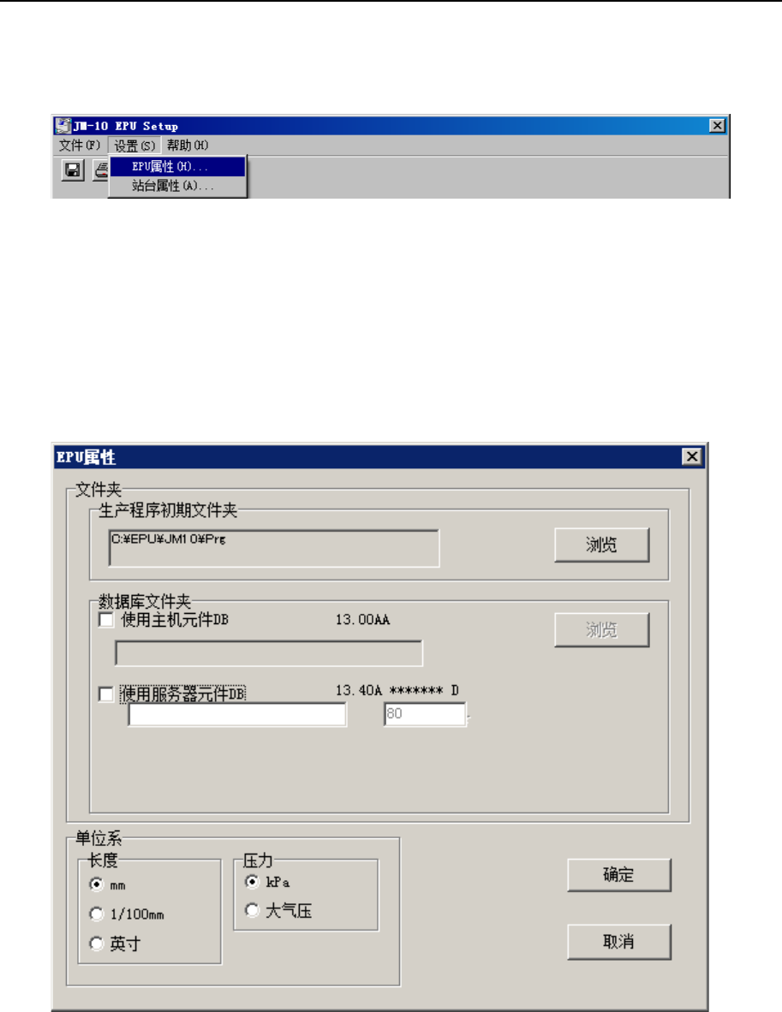Viewport: 782px width, 1012px height.
Task: Enable the 使用主机元件DB checkbox
Action: tap(106, 620)
